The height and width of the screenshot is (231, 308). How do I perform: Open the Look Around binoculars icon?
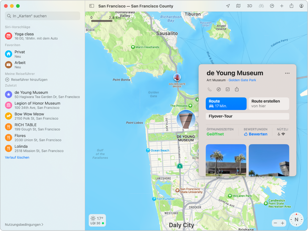click(261, 6)
